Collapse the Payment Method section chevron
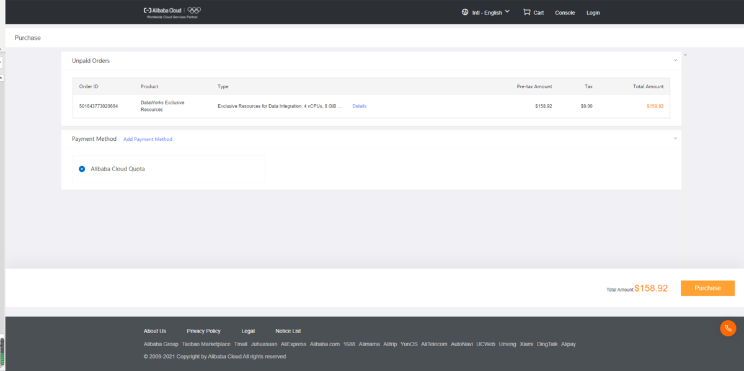Viewport: 744px width, 371px height. (675, 138)
